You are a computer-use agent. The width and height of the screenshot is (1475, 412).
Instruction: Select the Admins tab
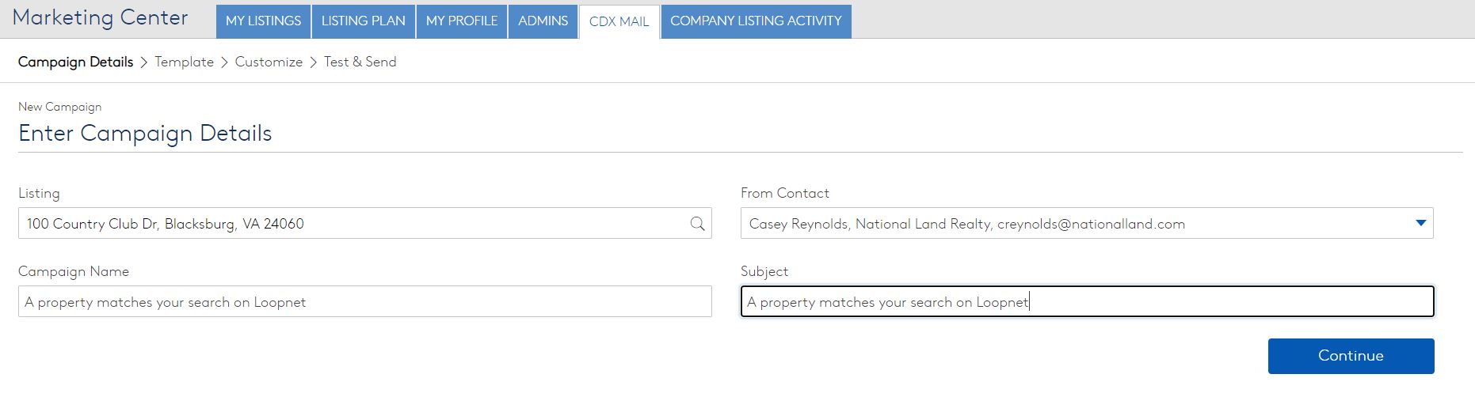pyautogui.click(x=543, y=21)
